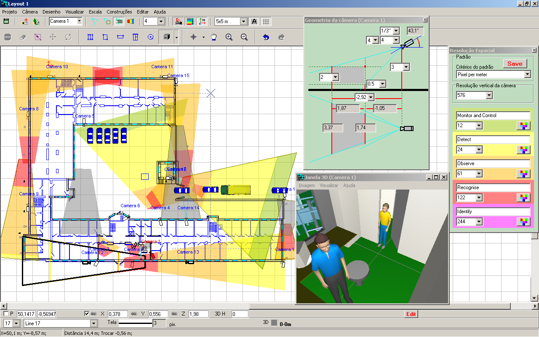The image size is (539, 337).
Task: Open the Visualizar menu in 3D window
Action: tap(328, 185)
